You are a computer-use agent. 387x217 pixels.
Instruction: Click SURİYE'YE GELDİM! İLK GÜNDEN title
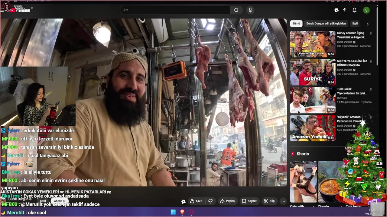point(352,63)
